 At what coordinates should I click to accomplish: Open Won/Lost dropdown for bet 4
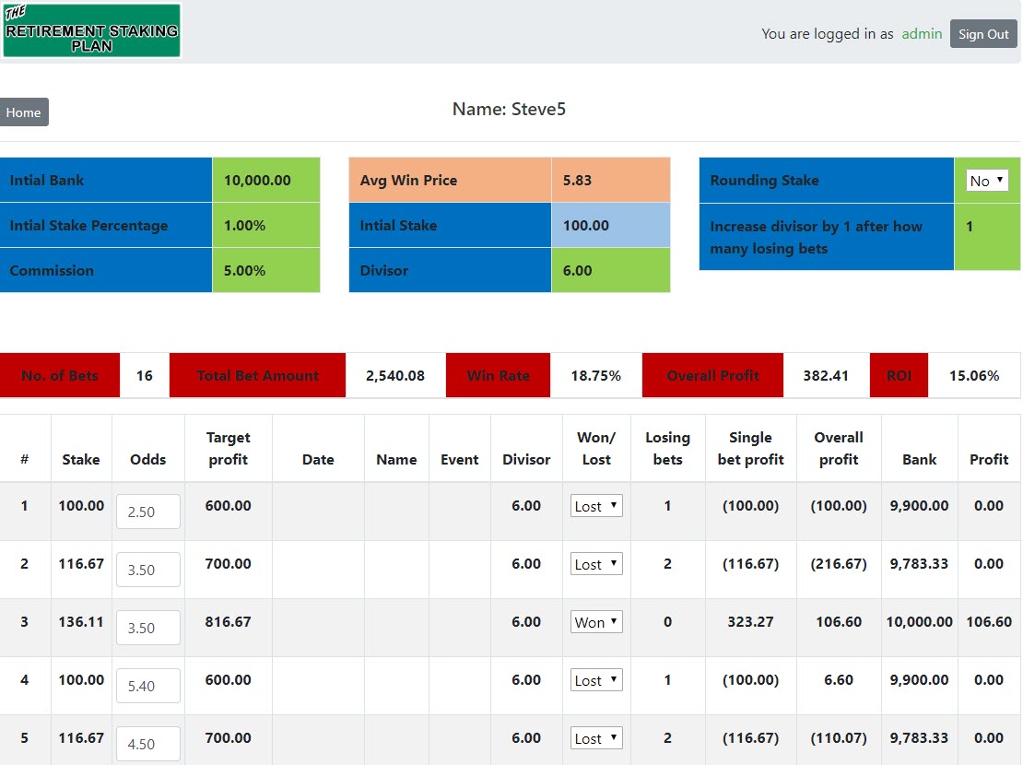[x=596, y=680]
